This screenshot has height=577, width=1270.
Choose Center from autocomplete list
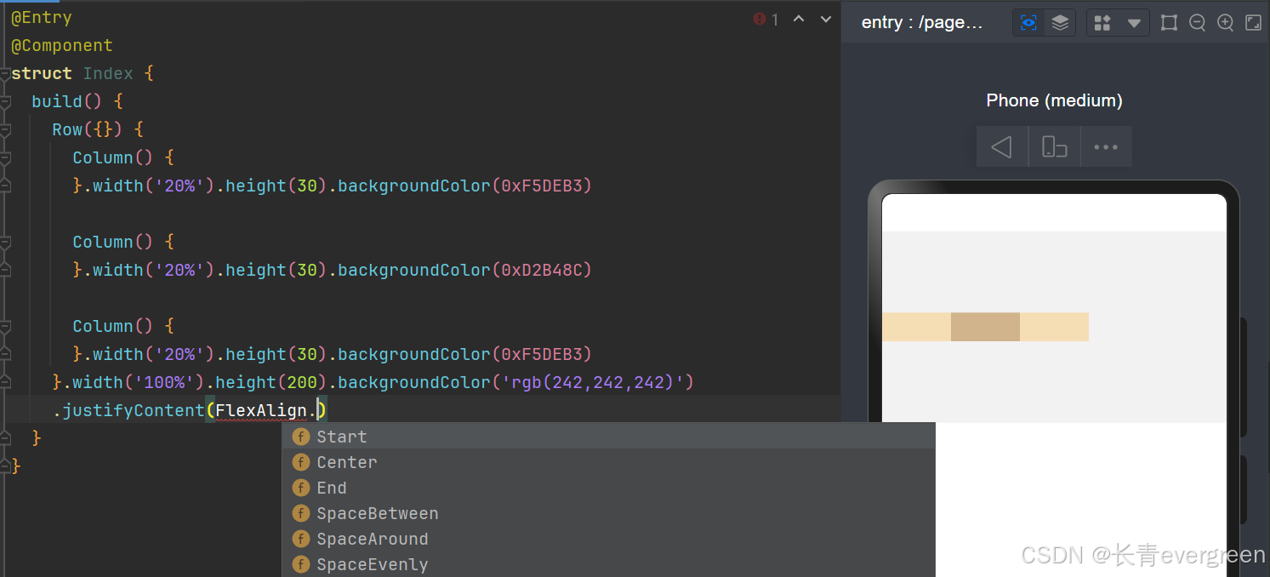coord(608,462)
